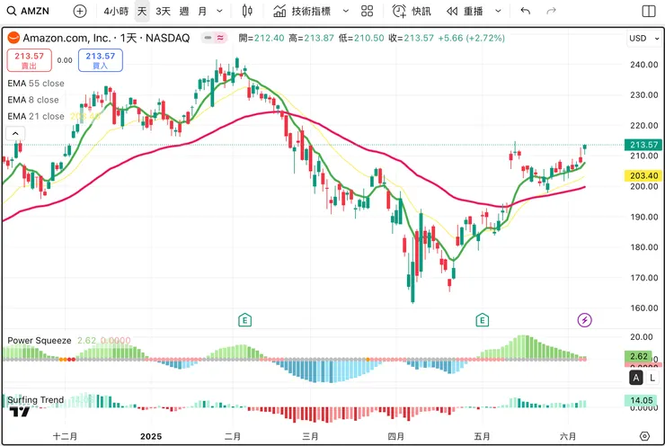Screen dimensions: 665x446
Task: Expand indicators favorites dropdown arrow
Action: [346, 11]
